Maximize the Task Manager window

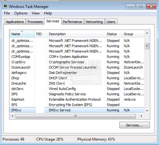click(x=141, y=7)
